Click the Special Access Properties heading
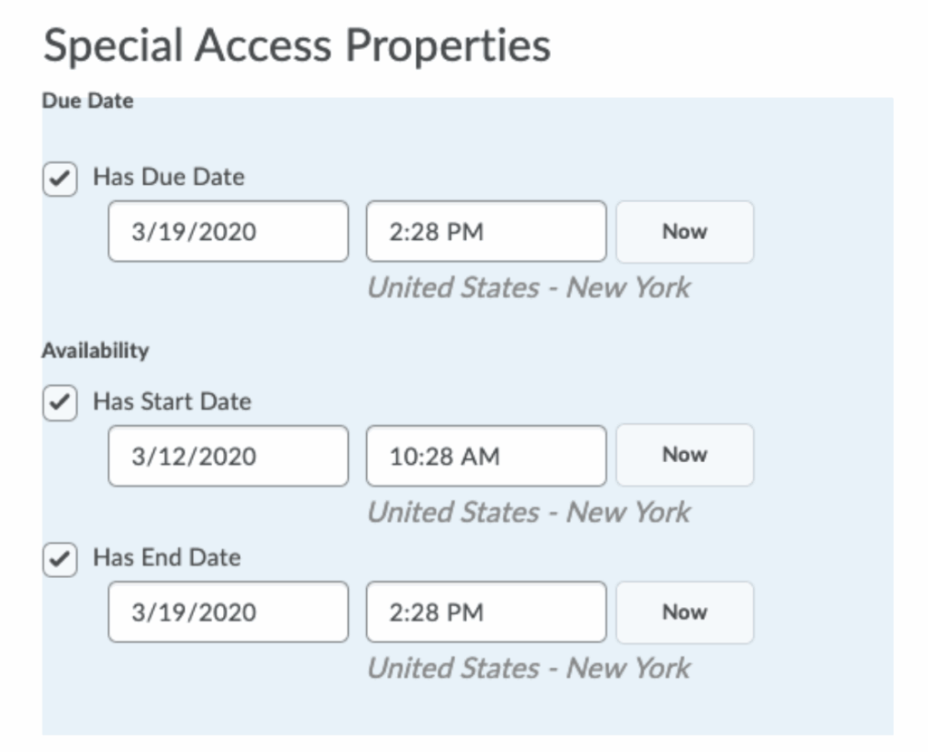The image size is (928, 752). coord(296,45)
